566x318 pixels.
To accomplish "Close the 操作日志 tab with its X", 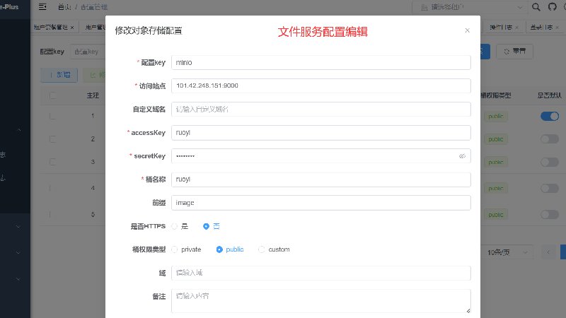I will (517, 28).
